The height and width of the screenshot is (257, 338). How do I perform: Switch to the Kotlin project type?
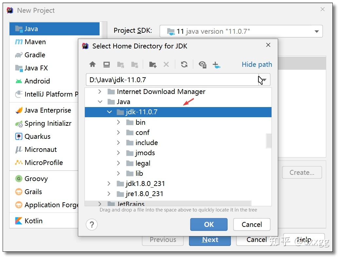pos(34,221)
